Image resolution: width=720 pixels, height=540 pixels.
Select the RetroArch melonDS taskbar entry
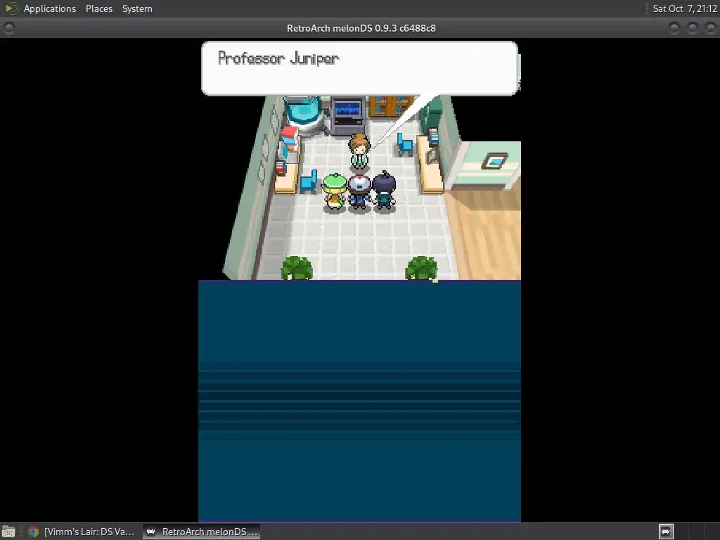click(x=202, y=532)
